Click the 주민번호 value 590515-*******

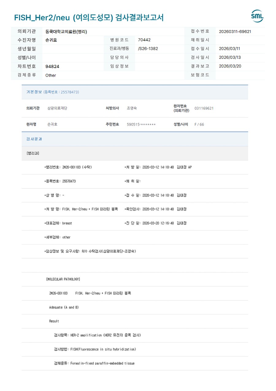(141, 125)
